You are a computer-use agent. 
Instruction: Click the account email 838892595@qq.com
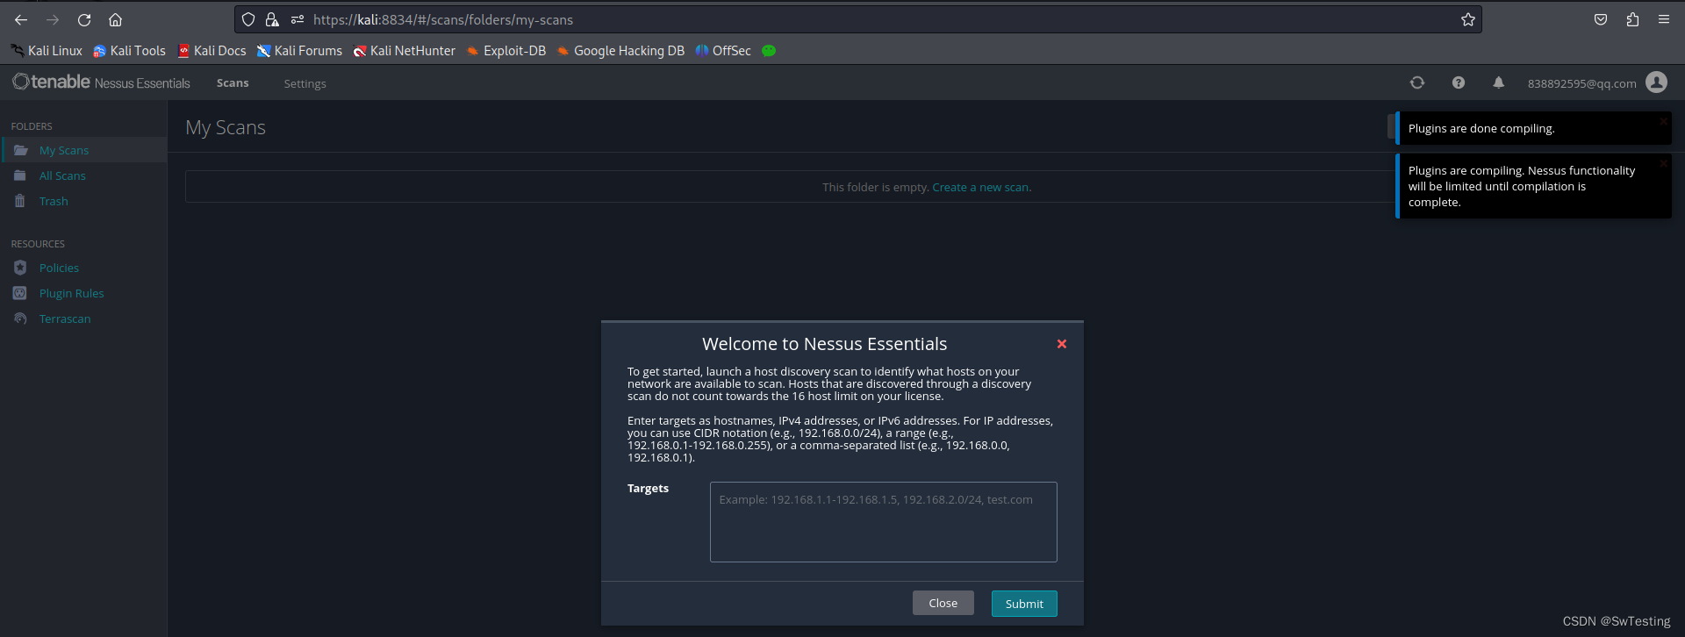(1581, 83)
